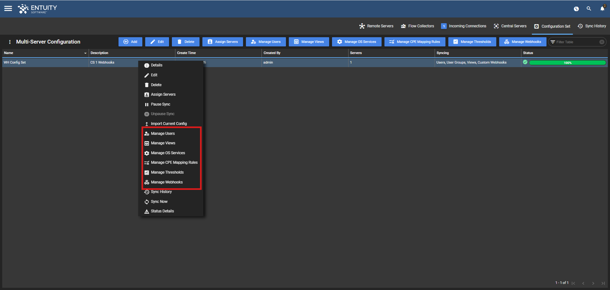Go to previous page arrow

(x=583, y=283)
